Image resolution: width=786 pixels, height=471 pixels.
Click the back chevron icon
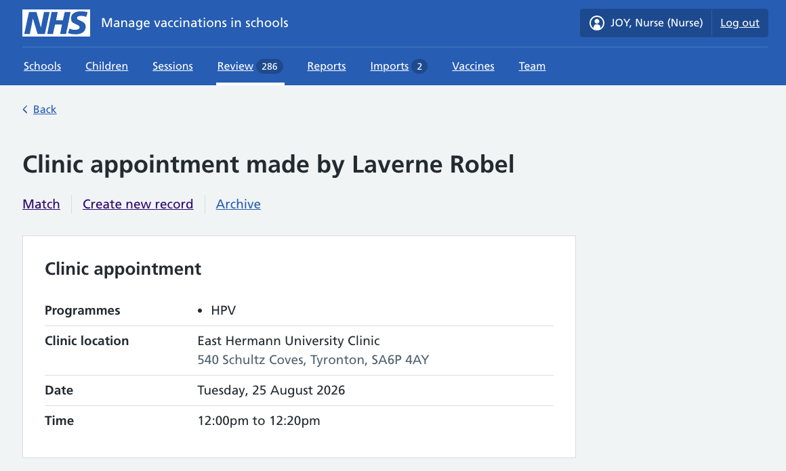point(25,110)
